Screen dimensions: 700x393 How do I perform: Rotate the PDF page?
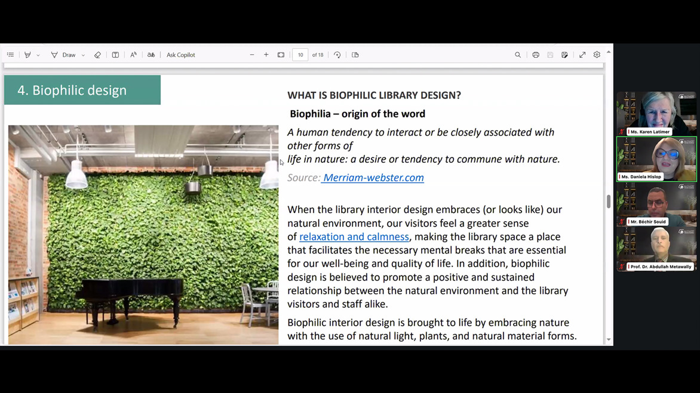pyautogui.click(x=337, y=55)
